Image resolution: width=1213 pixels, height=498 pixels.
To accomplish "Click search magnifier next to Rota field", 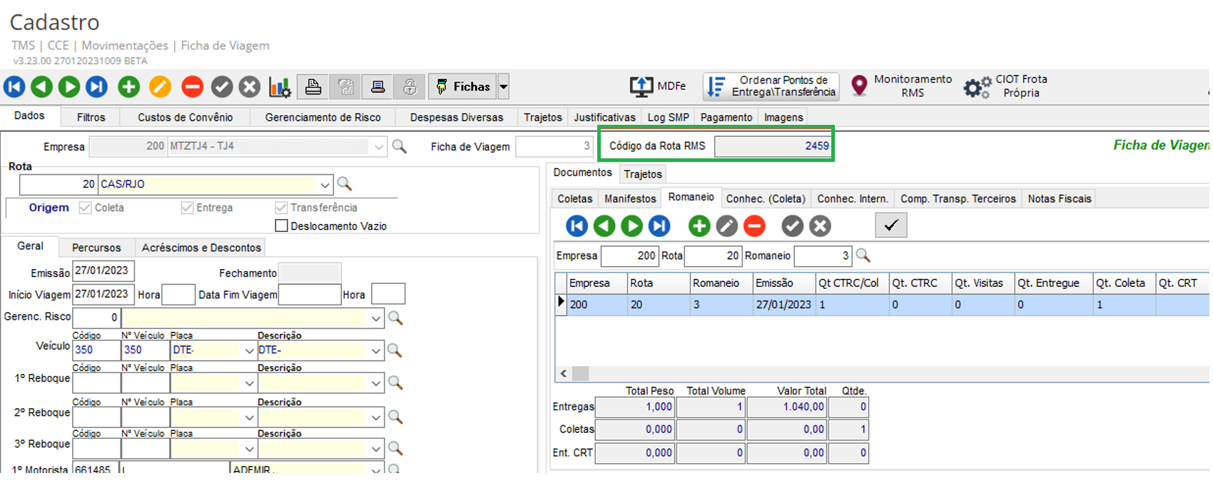I will pos(345,184).
